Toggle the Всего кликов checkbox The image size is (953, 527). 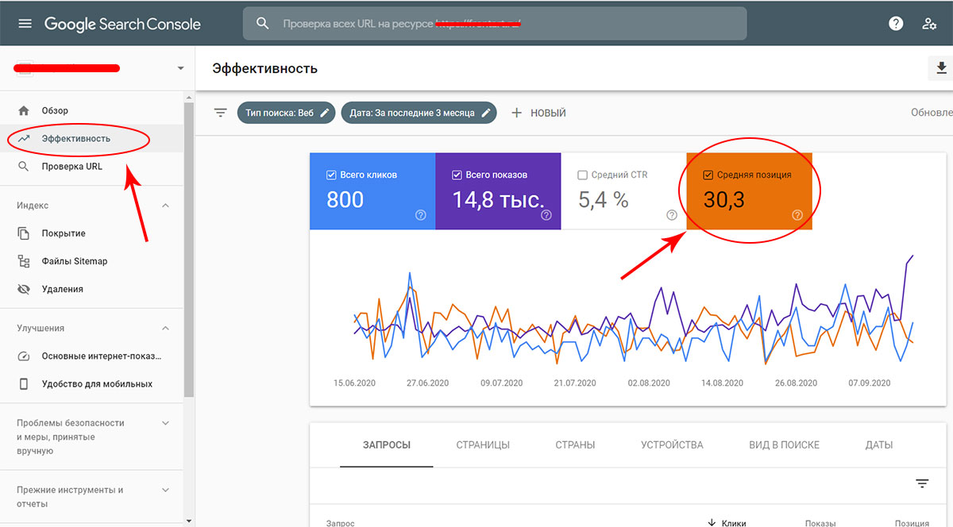click(x=331, y=175)
